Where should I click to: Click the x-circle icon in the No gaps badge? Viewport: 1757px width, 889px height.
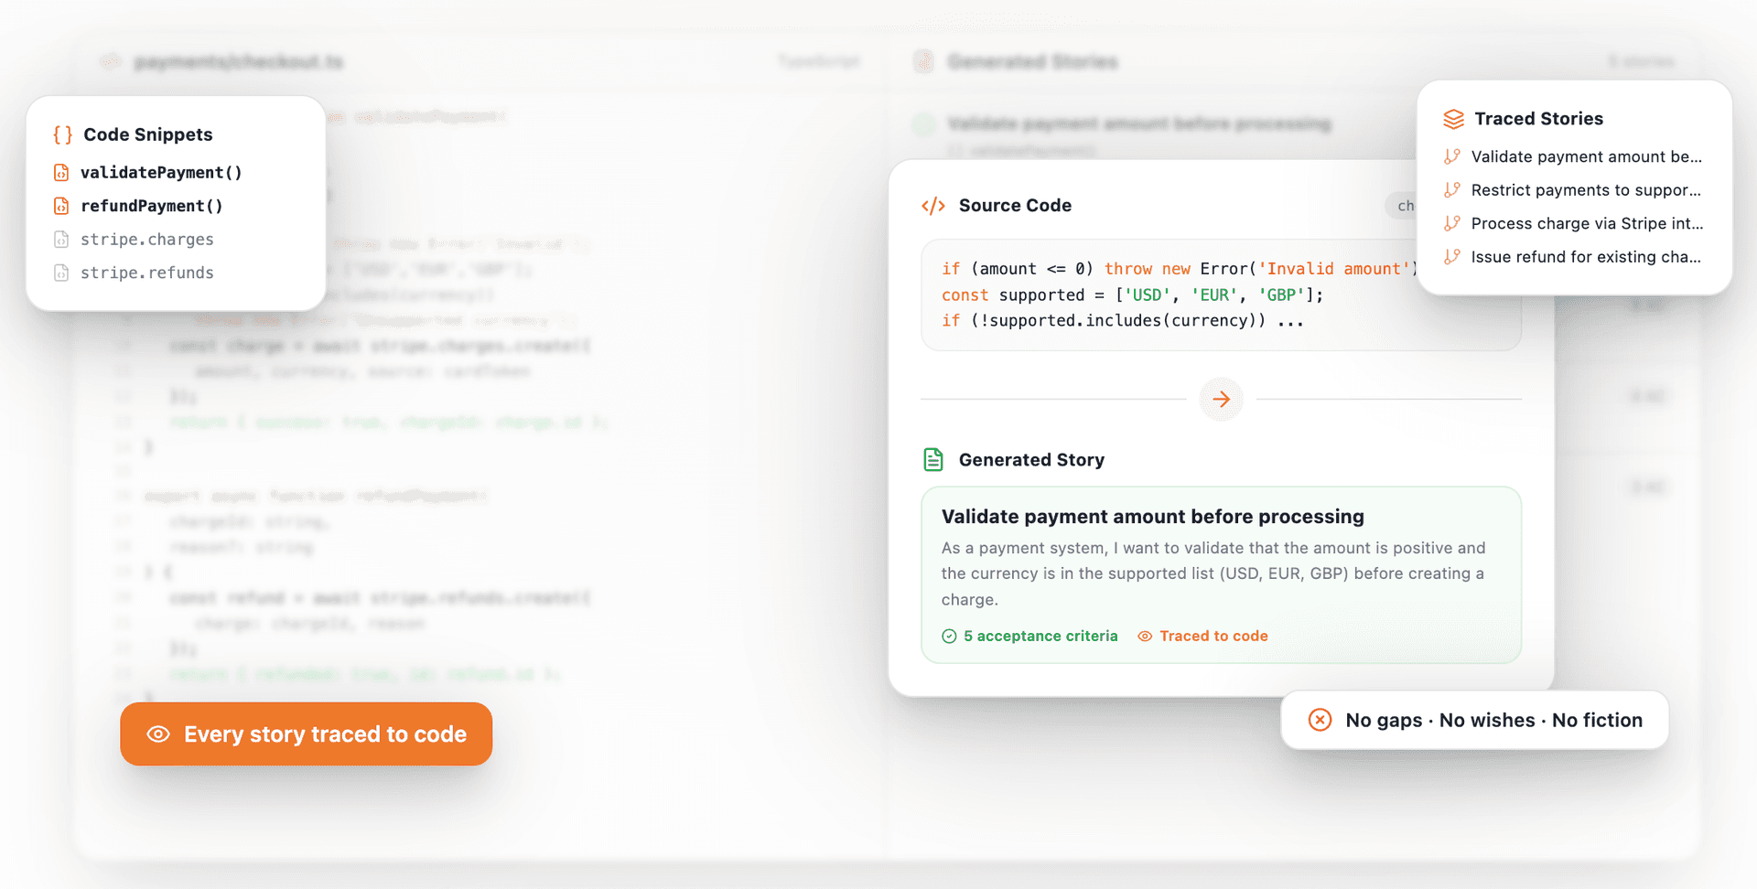1320,720
